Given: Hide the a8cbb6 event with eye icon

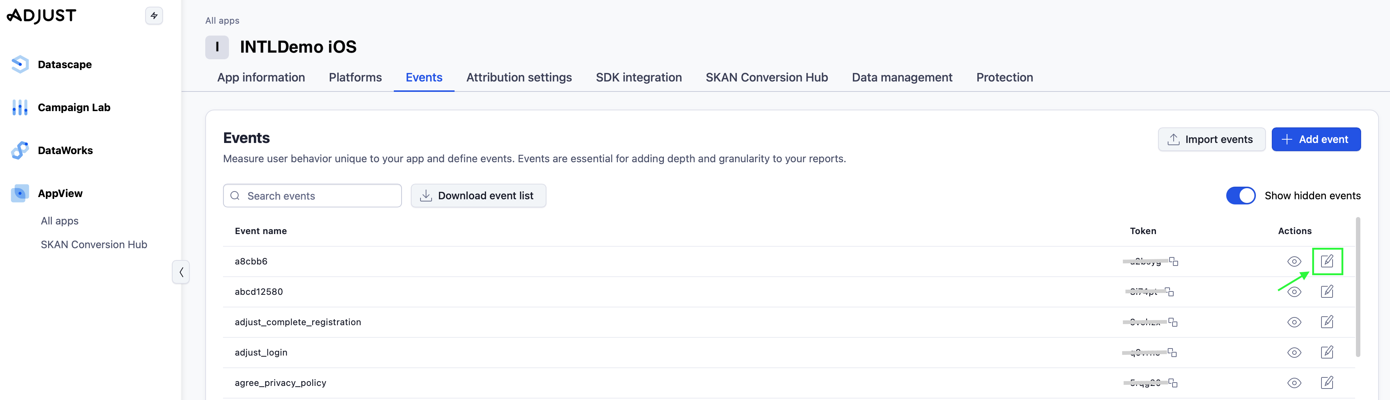Looking at the screenshot, I should pos(1294,262).
